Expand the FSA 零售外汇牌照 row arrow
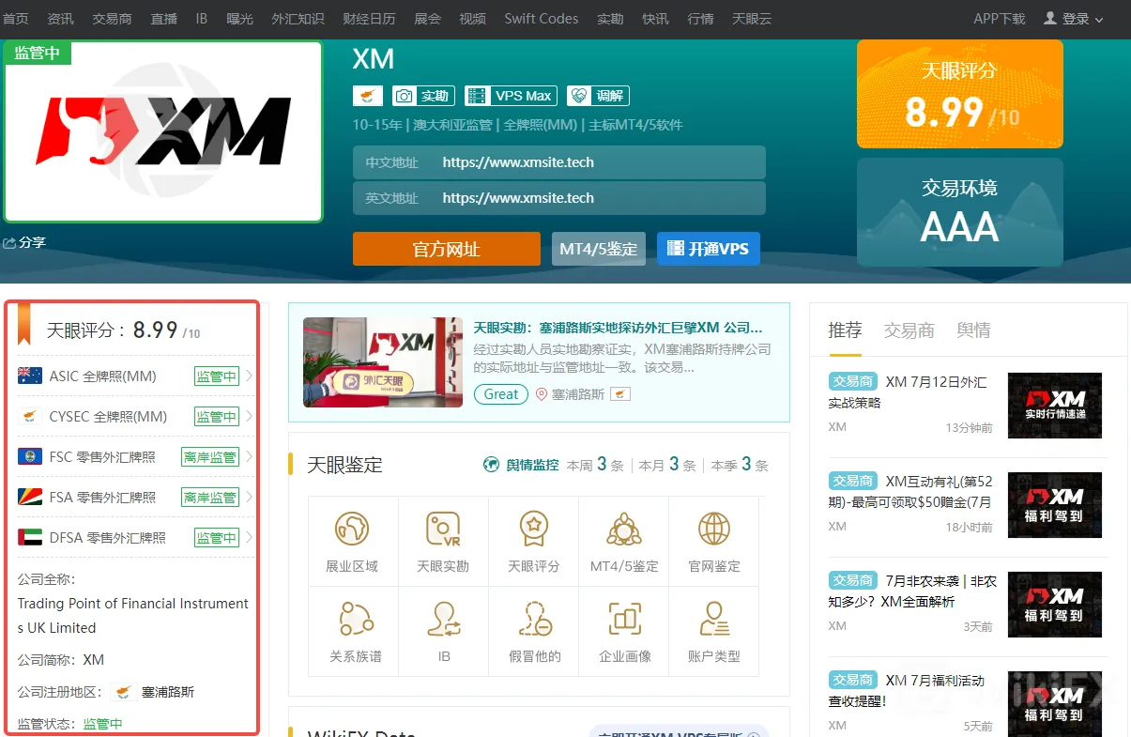 249,498
